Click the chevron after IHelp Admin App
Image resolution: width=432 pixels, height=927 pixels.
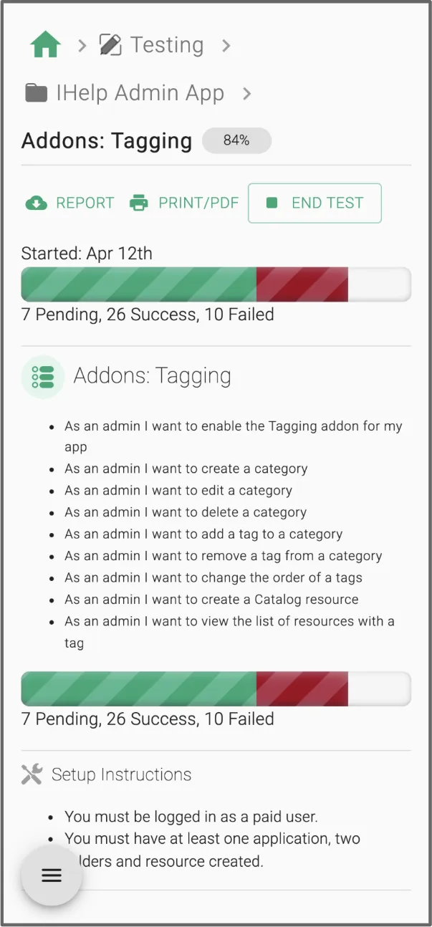(247, 94)
